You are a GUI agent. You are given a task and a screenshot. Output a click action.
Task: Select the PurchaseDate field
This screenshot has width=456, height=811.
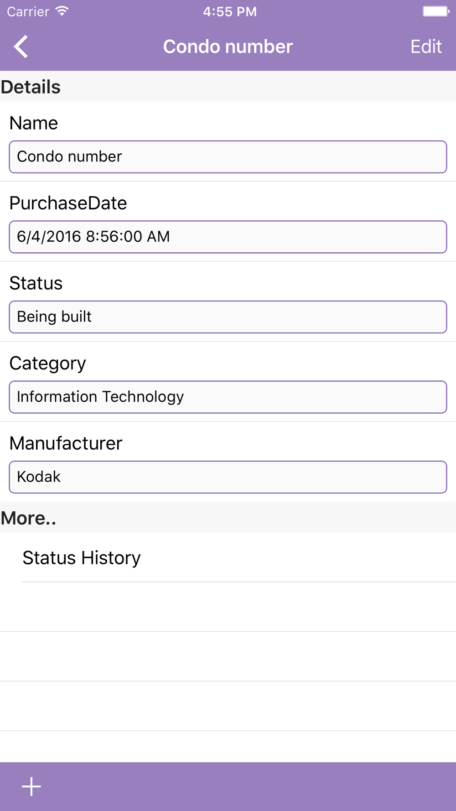coord(228,237)
